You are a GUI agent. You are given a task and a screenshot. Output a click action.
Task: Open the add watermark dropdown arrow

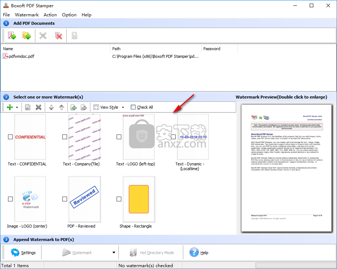coord(17,107)
